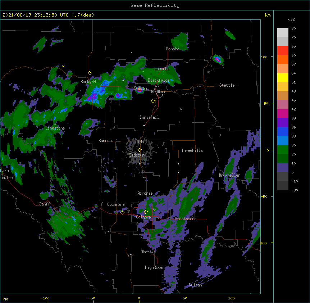The image size is (310, 303).
Task: Select the 33 value in dBZ legend
Action: [293, 136]
